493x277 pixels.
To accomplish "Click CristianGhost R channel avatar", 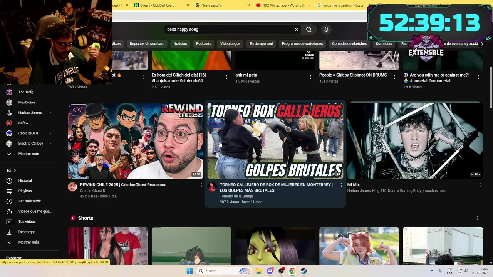I will tap(72, 187).
